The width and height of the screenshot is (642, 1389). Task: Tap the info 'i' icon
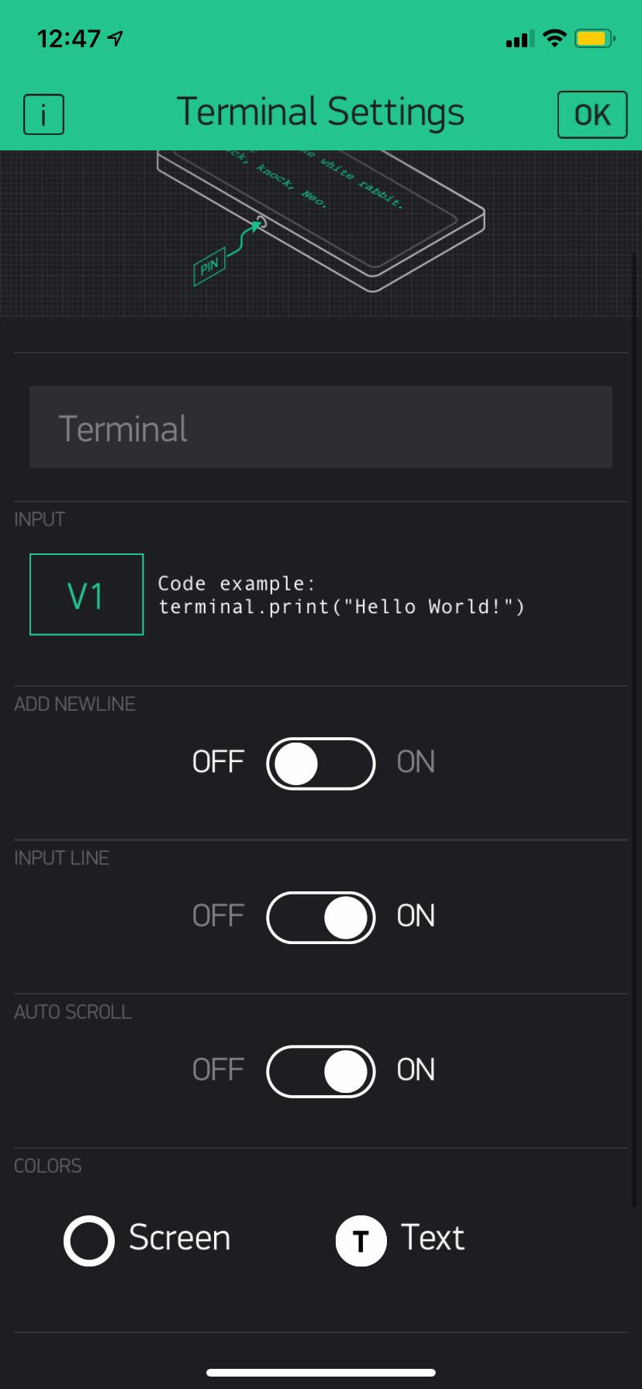[43, 115]
